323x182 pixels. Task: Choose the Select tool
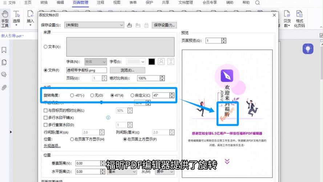(x=16, y=19)
